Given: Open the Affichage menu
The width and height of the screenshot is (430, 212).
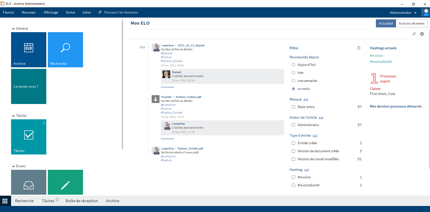Looking at the screenshot, I should [x=51, y=12].
